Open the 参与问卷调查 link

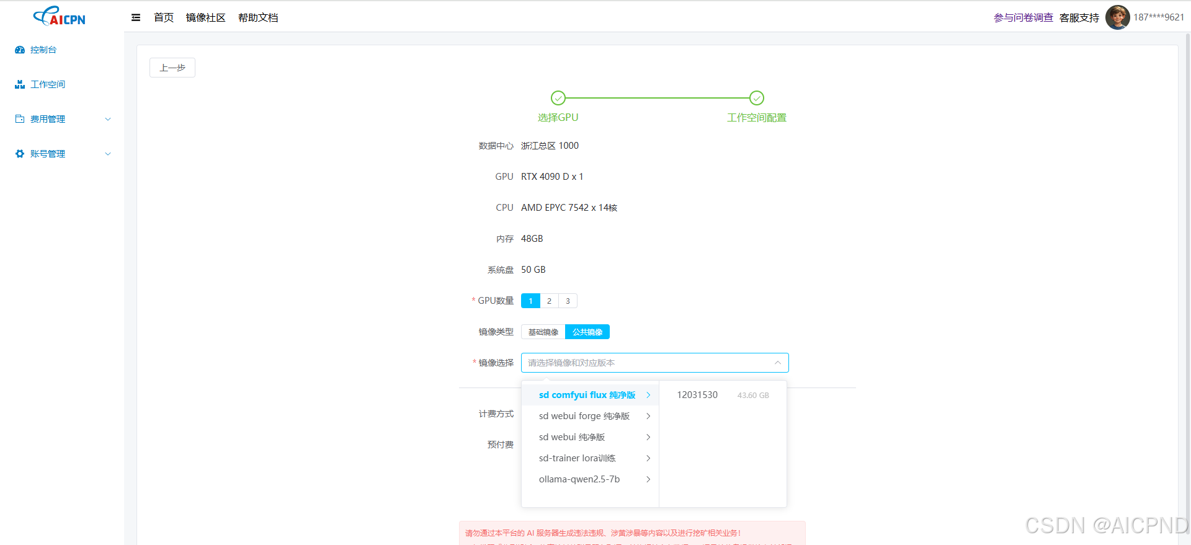coord(1024,17)
